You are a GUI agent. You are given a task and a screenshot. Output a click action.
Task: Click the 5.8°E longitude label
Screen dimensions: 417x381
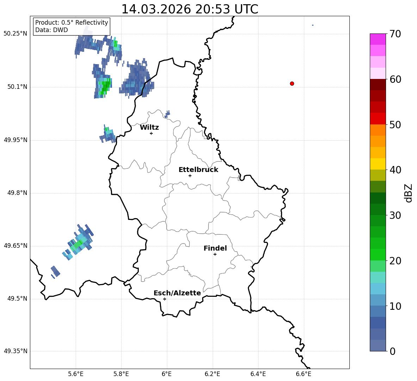pyautogui.click(x=121, y=374)
